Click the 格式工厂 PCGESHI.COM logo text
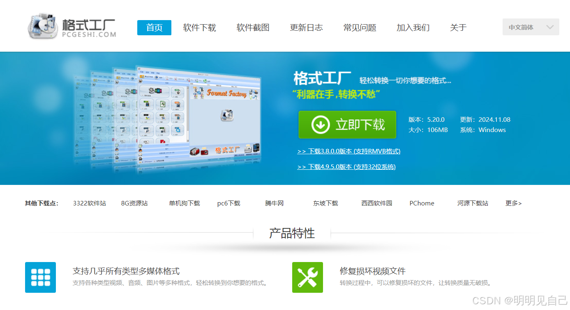Viewport: 570px width, 310px height. pyautogui.click(x=89, y=28)
